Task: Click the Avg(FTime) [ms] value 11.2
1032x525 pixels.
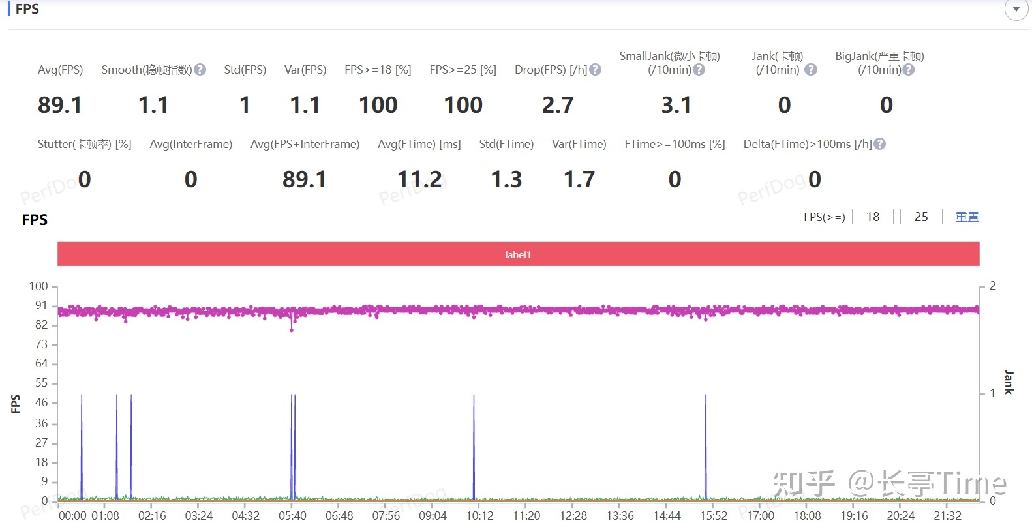Action: 419,179
